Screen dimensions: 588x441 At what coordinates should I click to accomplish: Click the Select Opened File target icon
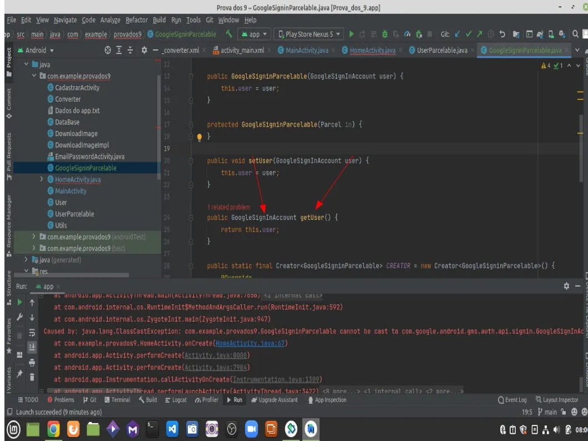(108, 50)
